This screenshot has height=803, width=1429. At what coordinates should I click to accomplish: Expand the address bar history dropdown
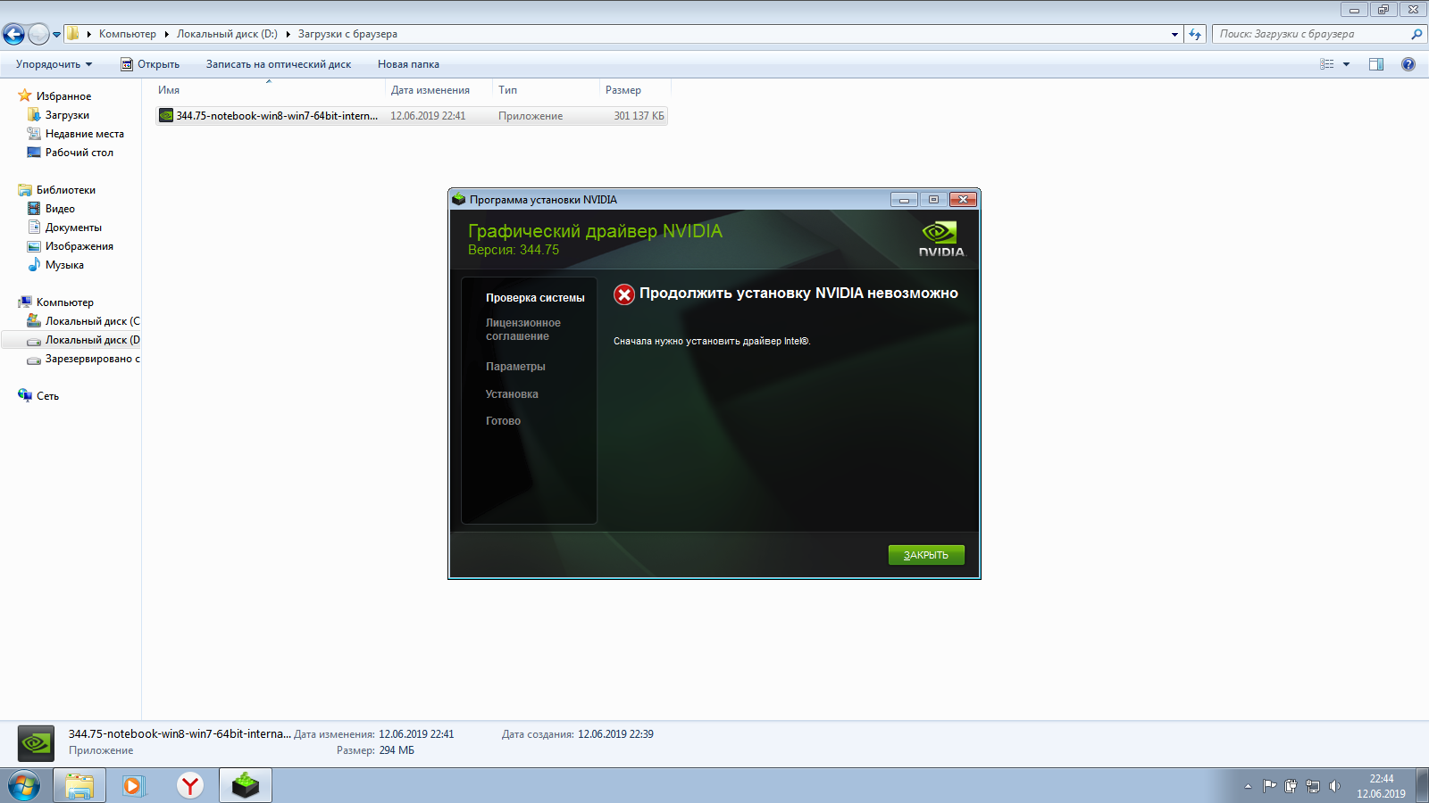click(1174, 35)
